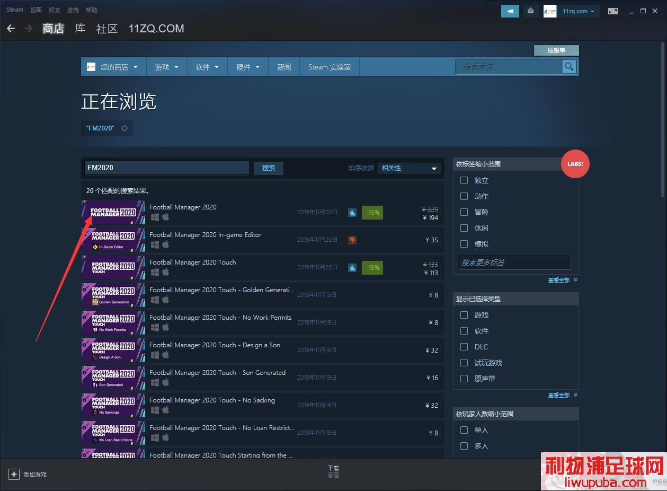Expand 查看全部 under 显示已选择类型
Screen dimensions: 667x491
coord(563,395)
